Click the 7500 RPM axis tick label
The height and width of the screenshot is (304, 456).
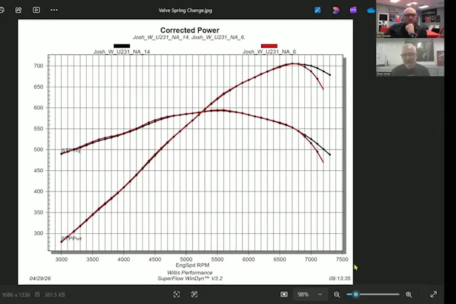[x=342, y=259]
